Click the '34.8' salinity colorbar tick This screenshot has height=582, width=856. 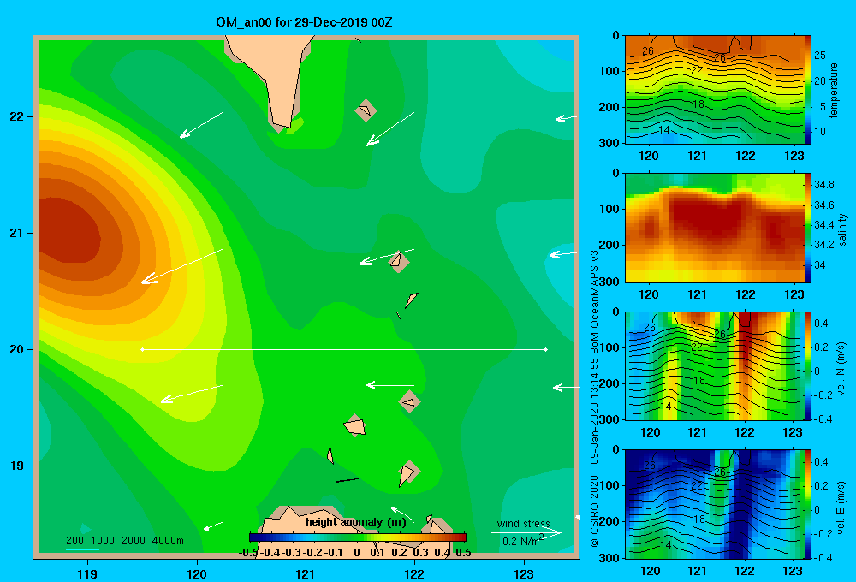823,185
